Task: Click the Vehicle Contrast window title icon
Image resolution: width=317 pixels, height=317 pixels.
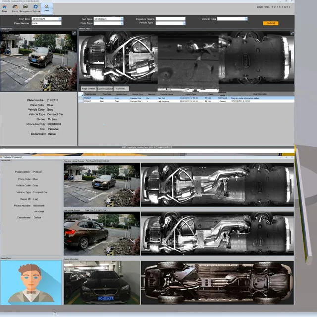Action: tap(1, 157)
